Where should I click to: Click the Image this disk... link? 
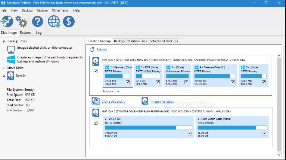(162, 102)
